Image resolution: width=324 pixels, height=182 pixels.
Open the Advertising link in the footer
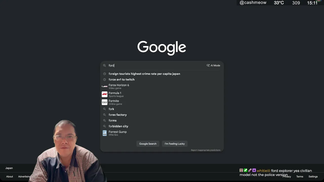coord(24,176)
